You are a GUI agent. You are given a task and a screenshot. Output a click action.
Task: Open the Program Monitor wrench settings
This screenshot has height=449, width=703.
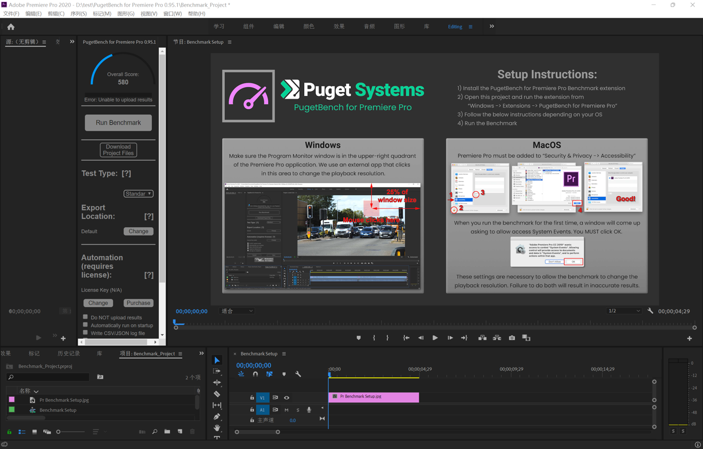click(x=650, y=311)
